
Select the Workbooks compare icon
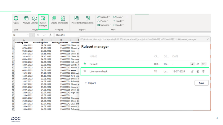tap(63, 20)
